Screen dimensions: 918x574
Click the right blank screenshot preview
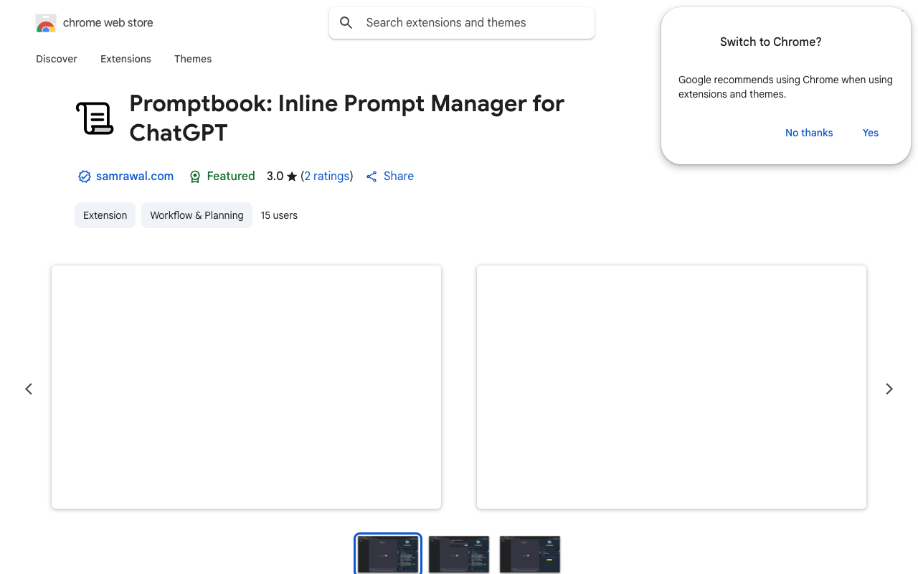click(x=671, y=387)
